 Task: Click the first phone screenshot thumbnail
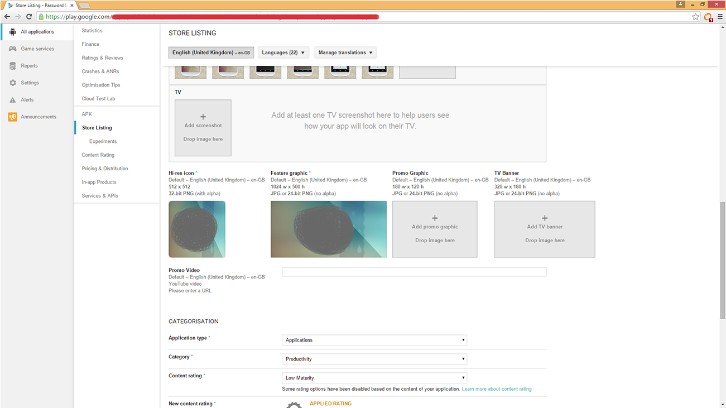coord(190,72)
